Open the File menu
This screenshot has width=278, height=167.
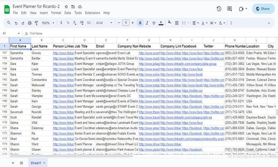coord(15,13)
